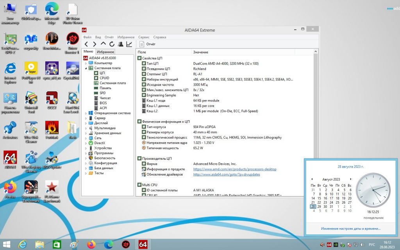Click the BIOS Update desktop icon

[52, 160]
